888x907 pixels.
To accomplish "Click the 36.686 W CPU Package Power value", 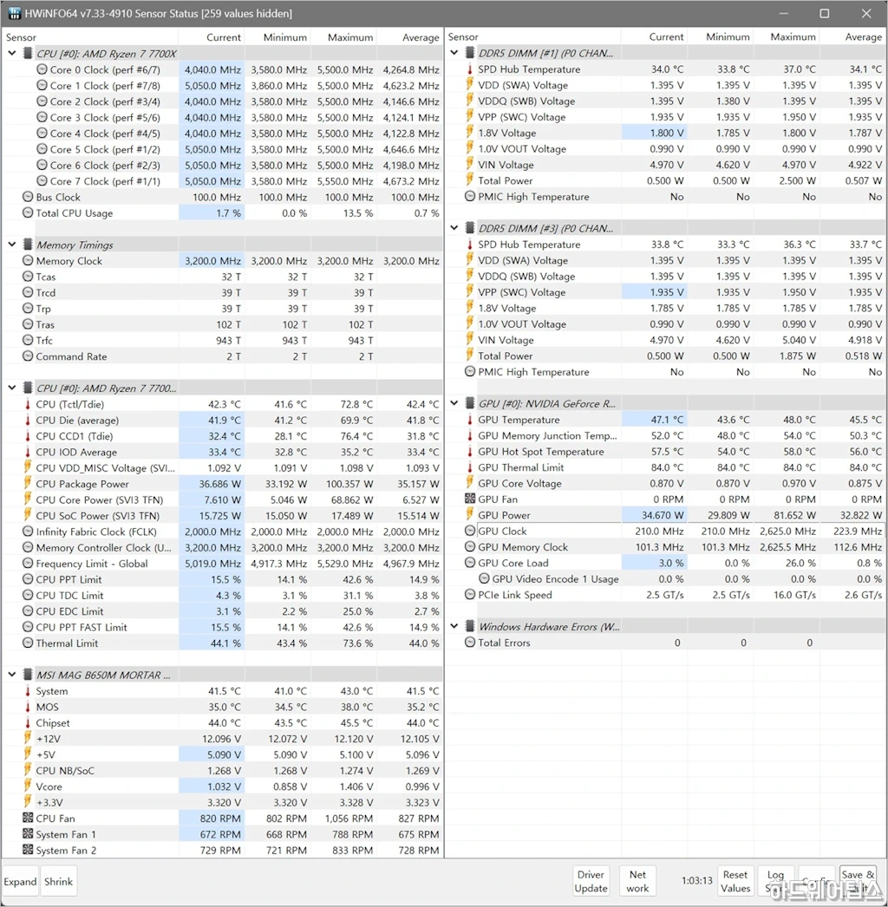I will [x=219, y=484].
